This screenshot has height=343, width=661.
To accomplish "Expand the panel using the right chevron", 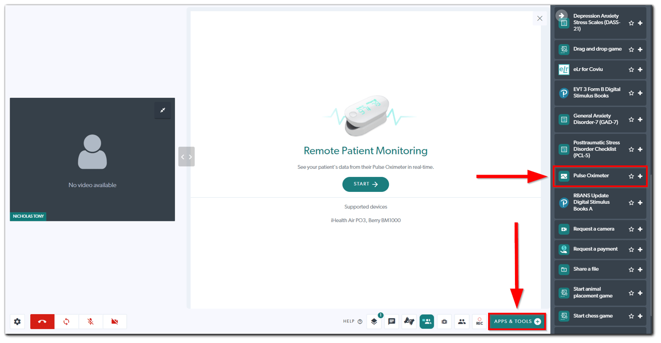I will 190,156.
